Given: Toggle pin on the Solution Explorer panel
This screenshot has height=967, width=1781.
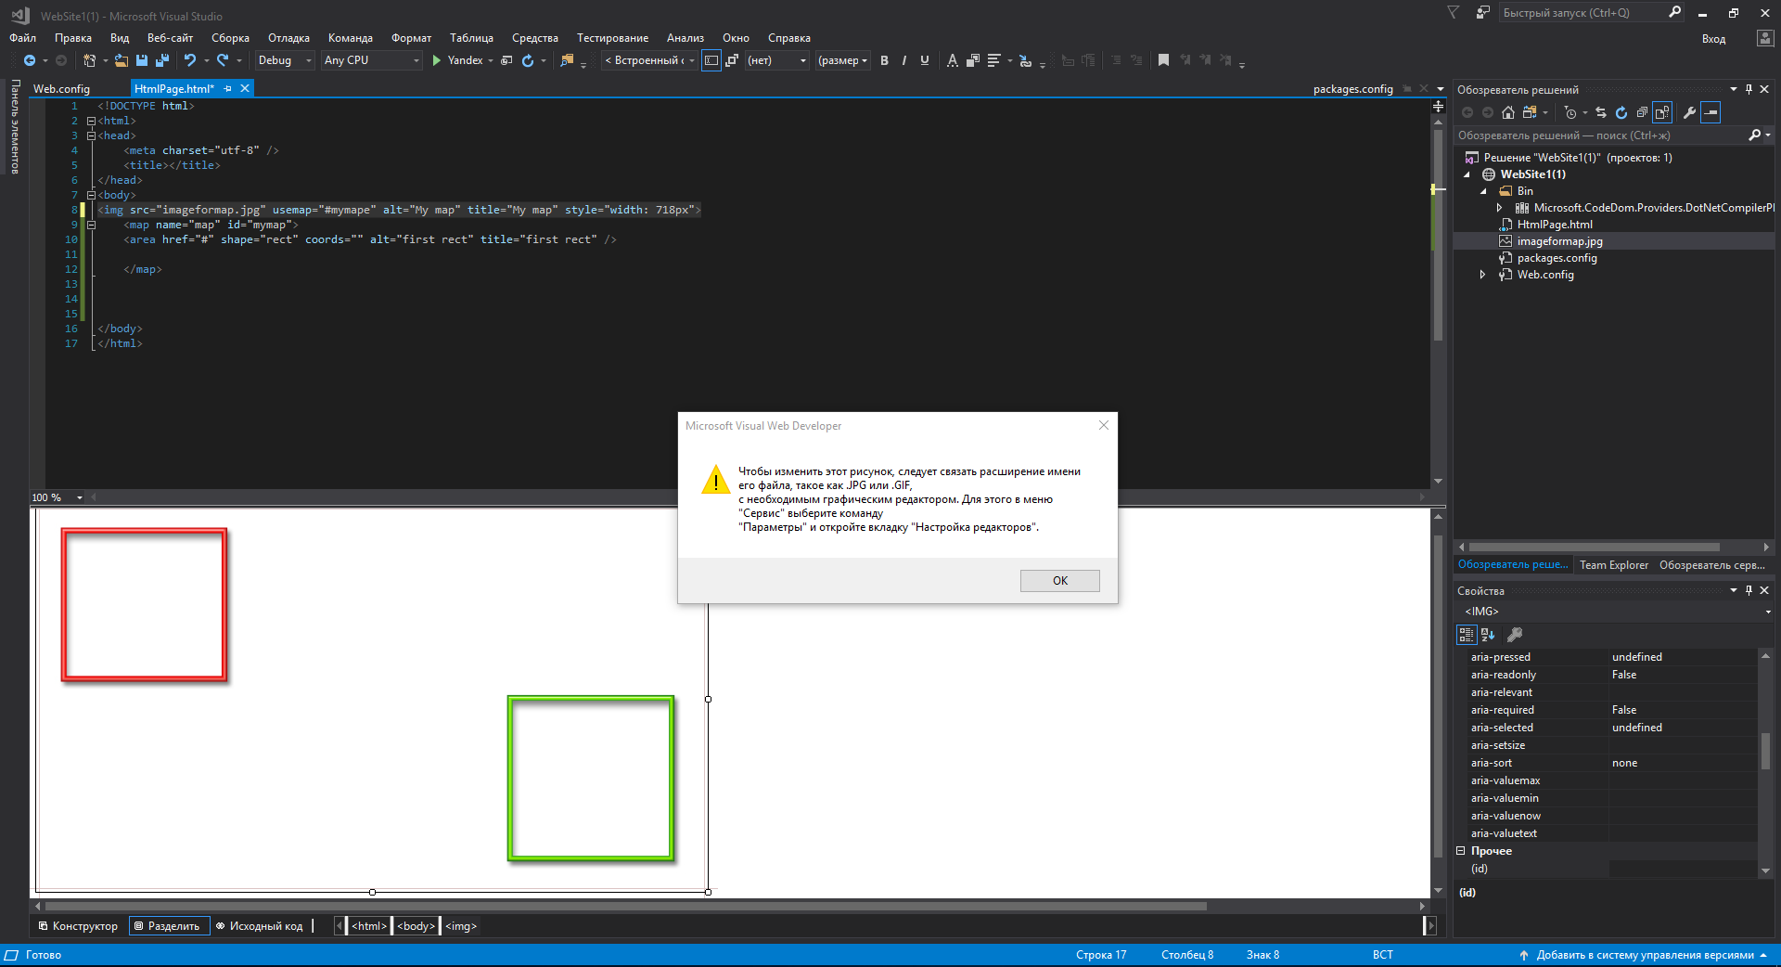Looking at the screenshot, I should [1749, 90].
